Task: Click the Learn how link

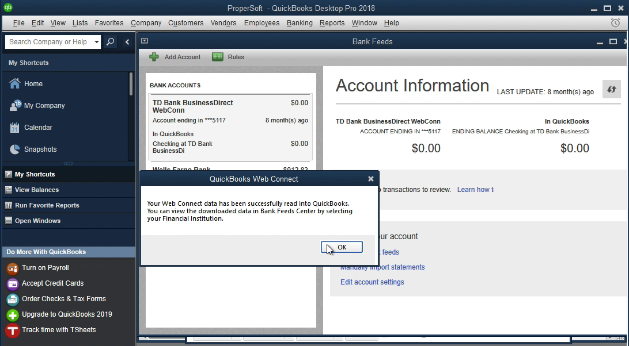Action: pyautogui.click(x=475, y=190)
